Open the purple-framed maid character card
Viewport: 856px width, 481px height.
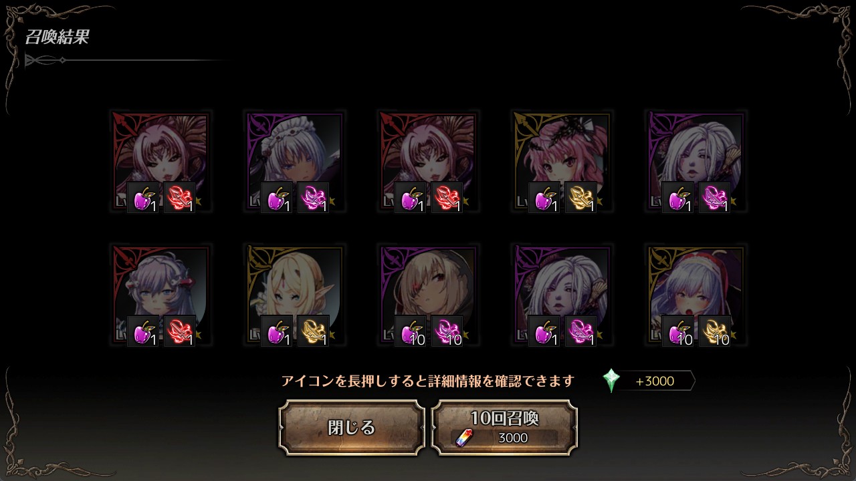pyautogui.click(x=294, y=162)
